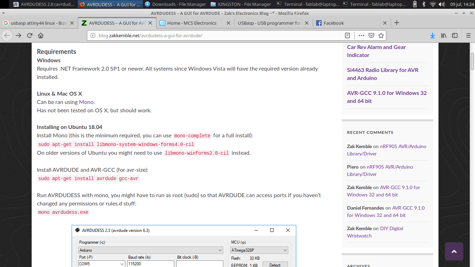Show the Firefox sidebars
The image size is (475, 267).
tap(455, 35)
